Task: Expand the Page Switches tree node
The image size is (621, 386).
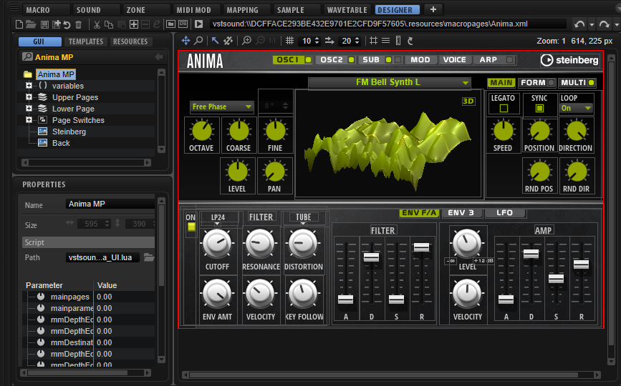Action: [29, 119]
